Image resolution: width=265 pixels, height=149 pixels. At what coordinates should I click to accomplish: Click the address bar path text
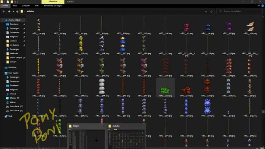coord(30,11)
